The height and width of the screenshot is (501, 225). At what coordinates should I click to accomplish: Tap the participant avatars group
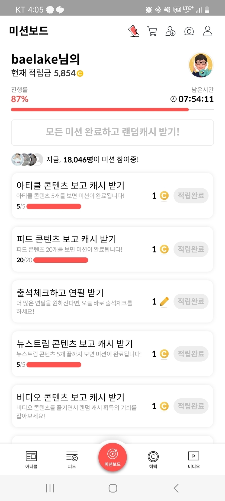27,159
